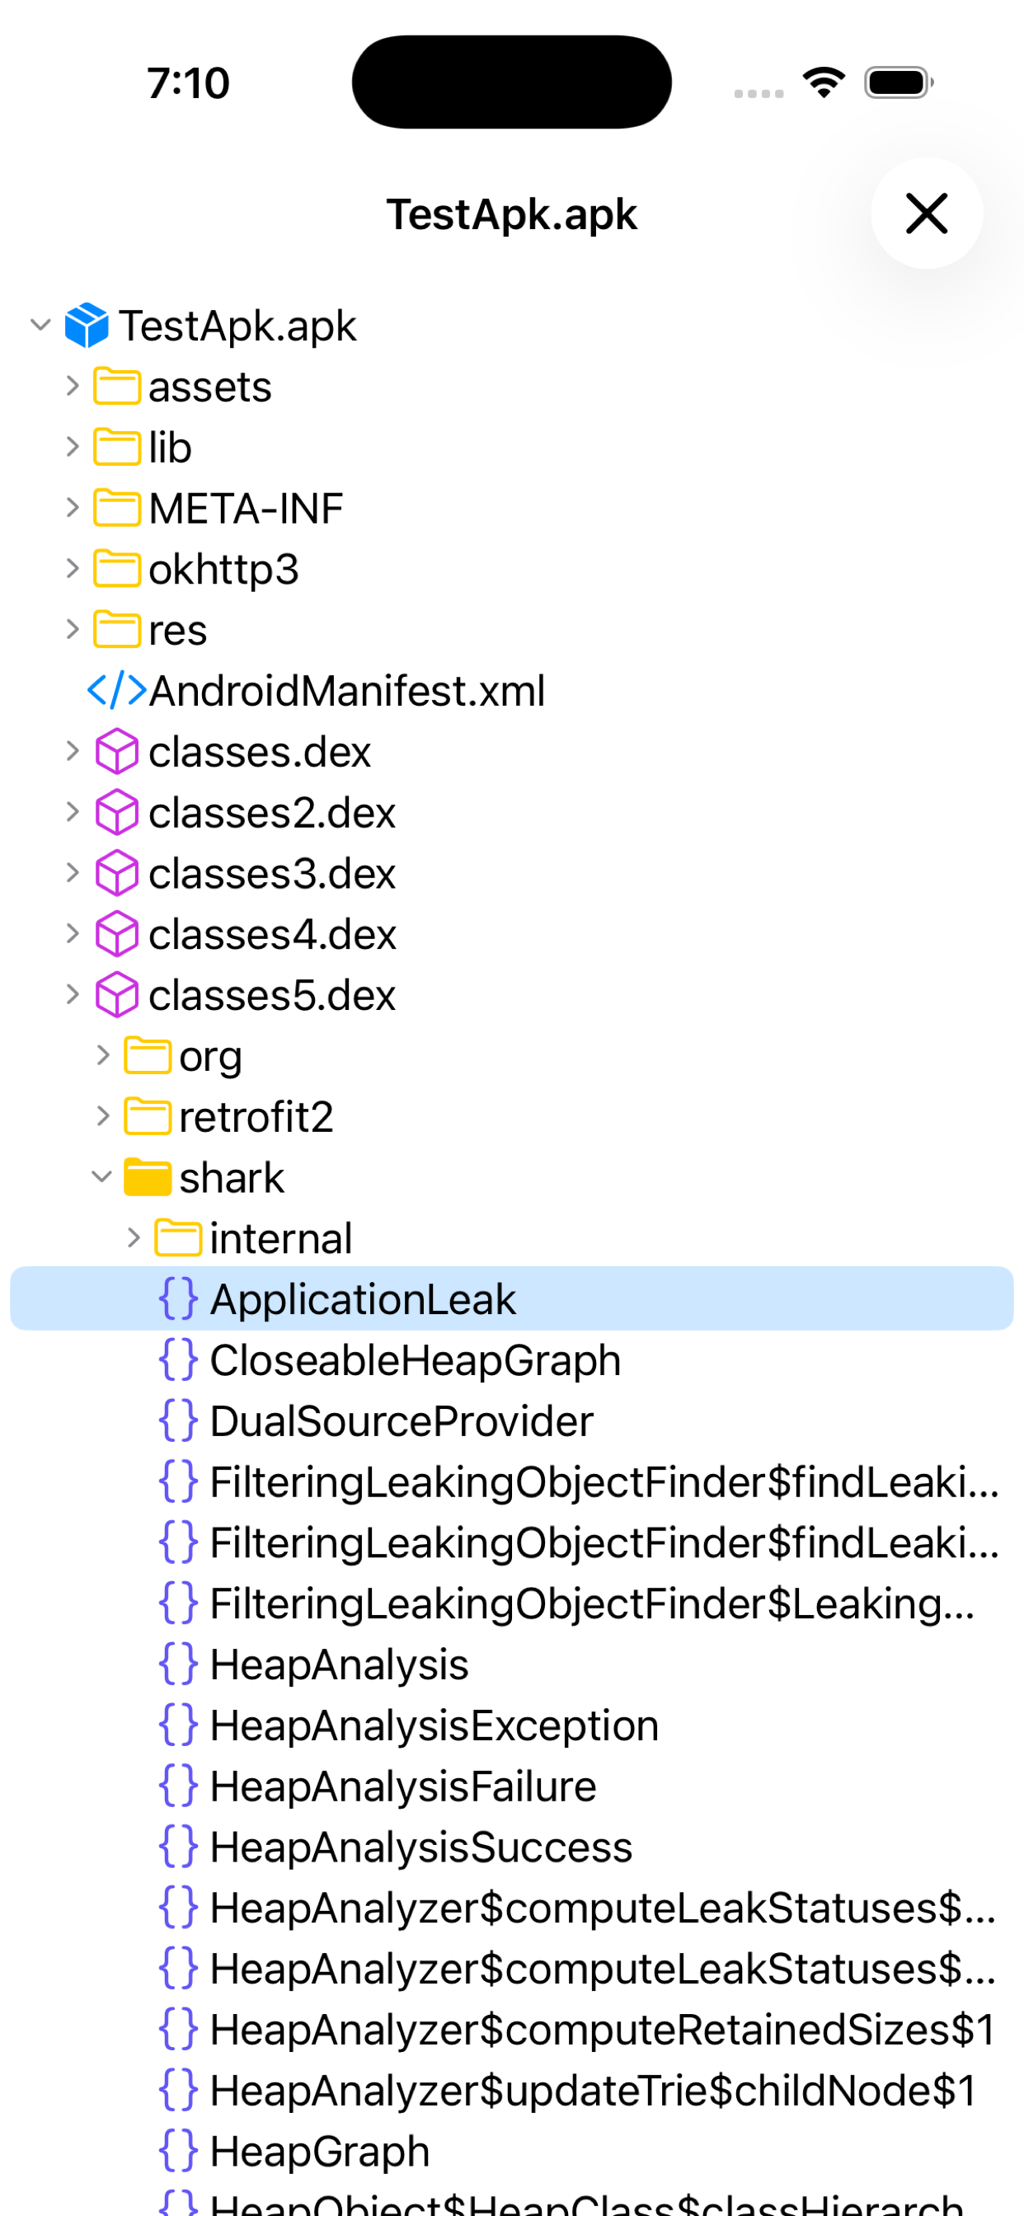Click the HeapAnalysisSuccess class braces icon
The height and width of the screenshot is (2216, 1024).
178,1847
